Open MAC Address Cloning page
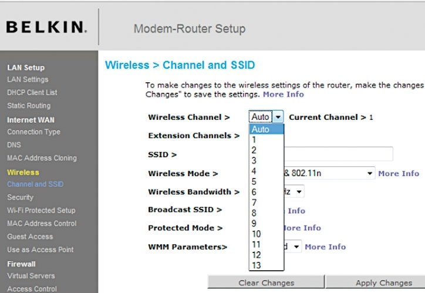425x293 pixels. (x=42, y=158)
